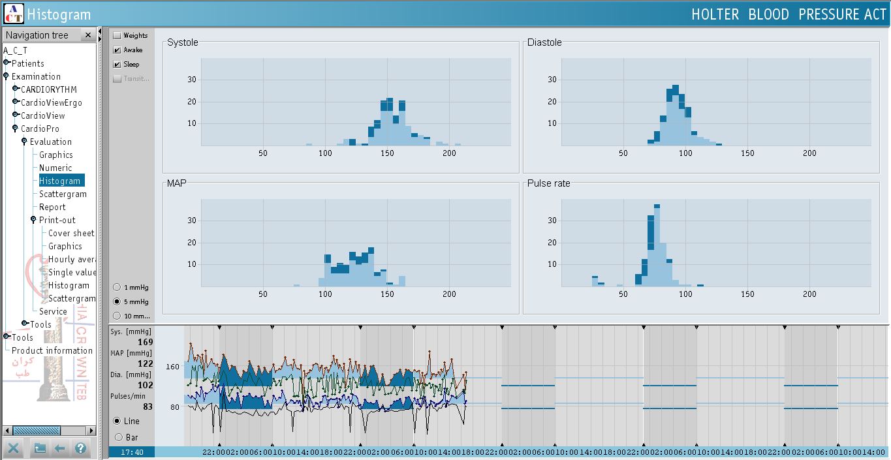
Task: Expand the CARDIORYTHM node
Action: click(x=16, y=89)
